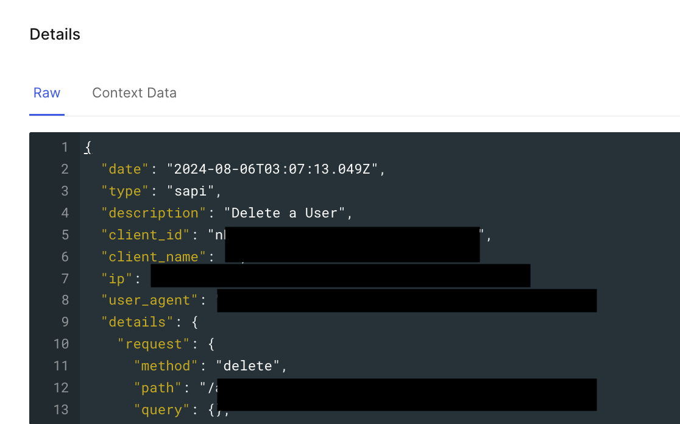The width and height of the screenshot is (680, 424).
Task: Click the "sapi" value
Action: coord(190,191)
